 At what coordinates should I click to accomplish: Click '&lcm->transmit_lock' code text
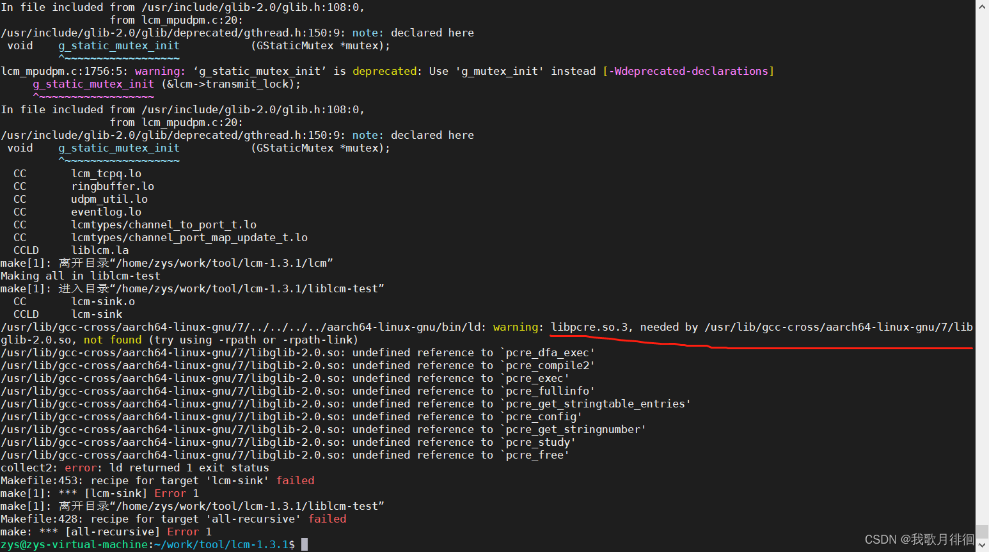(228, 84)
